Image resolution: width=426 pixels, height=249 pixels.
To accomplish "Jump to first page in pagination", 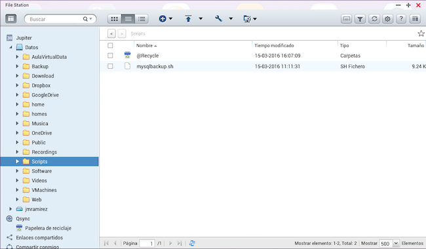I will (106, 243).
